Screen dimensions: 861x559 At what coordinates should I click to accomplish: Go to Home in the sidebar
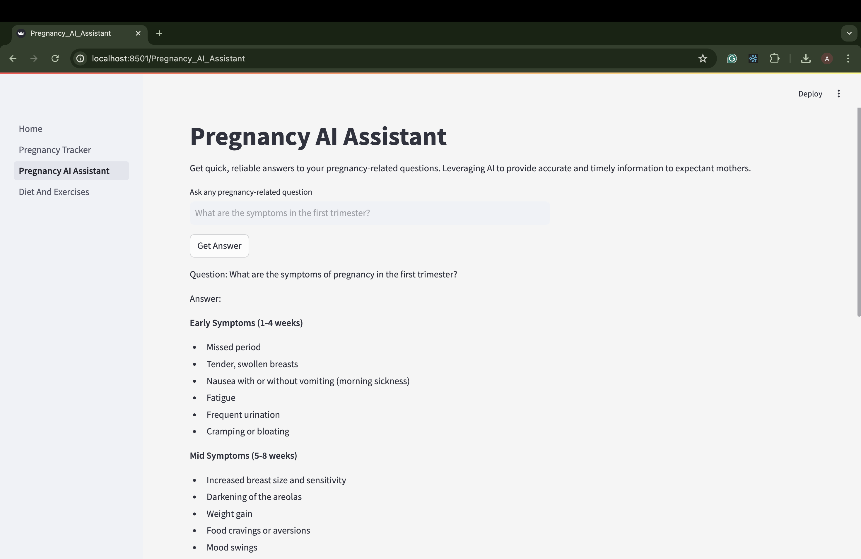click(x=30, y=129)
